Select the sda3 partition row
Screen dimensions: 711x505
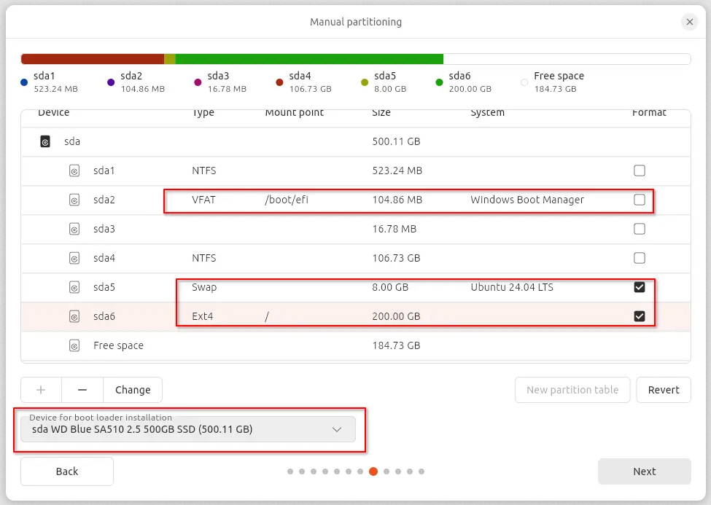[292, 229]
